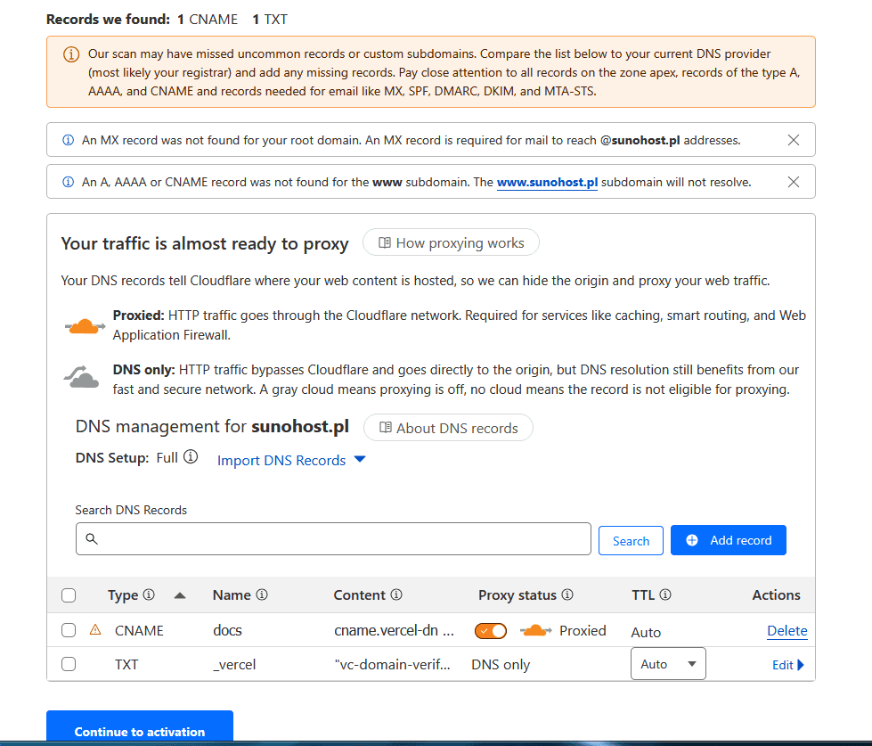Viewport: 872px width, 746px height.
Task: Expand Edit for the _vercel TXT record
Action: (x=787, y=665)
